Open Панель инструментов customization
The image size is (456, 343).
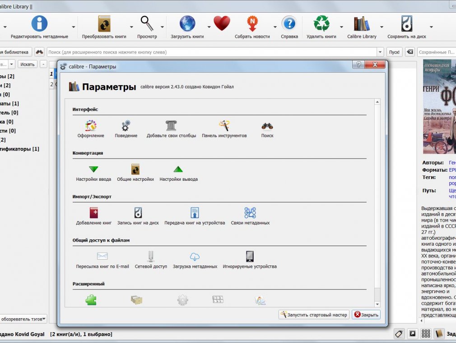[x=224, y=129]
